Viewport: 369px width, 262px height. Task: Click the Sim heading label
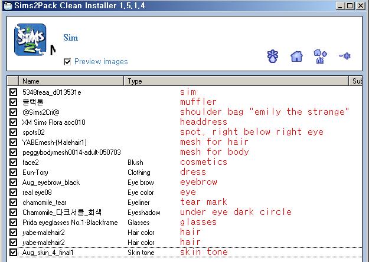pos(71,38)
